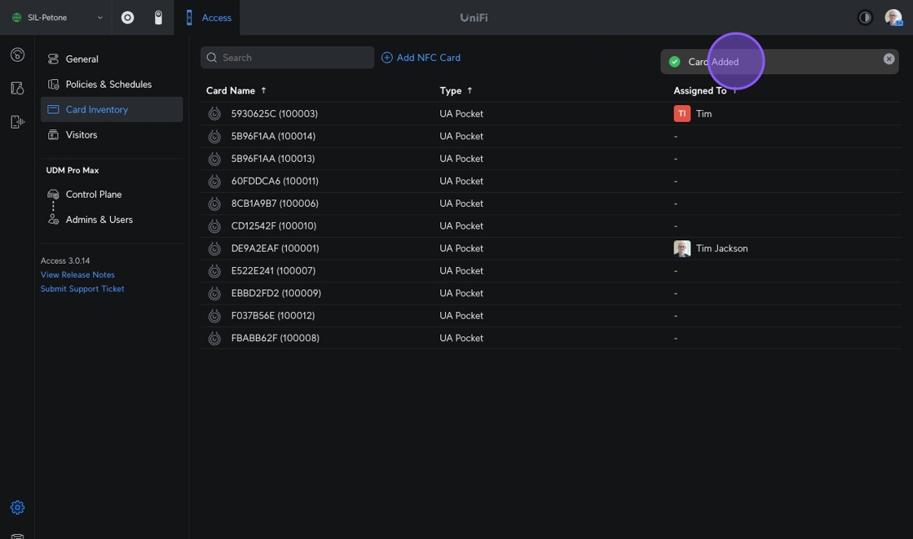Screen dimensions: 913x539
Task: Open Policies & Schedules section
Action: click(x=108, y=84)
